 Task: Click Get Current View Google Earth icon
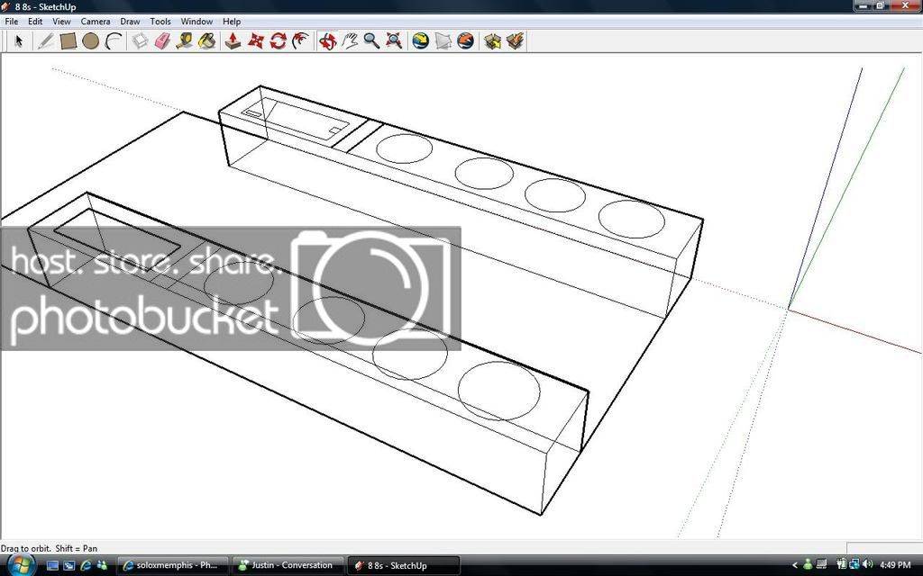[420, 41]
